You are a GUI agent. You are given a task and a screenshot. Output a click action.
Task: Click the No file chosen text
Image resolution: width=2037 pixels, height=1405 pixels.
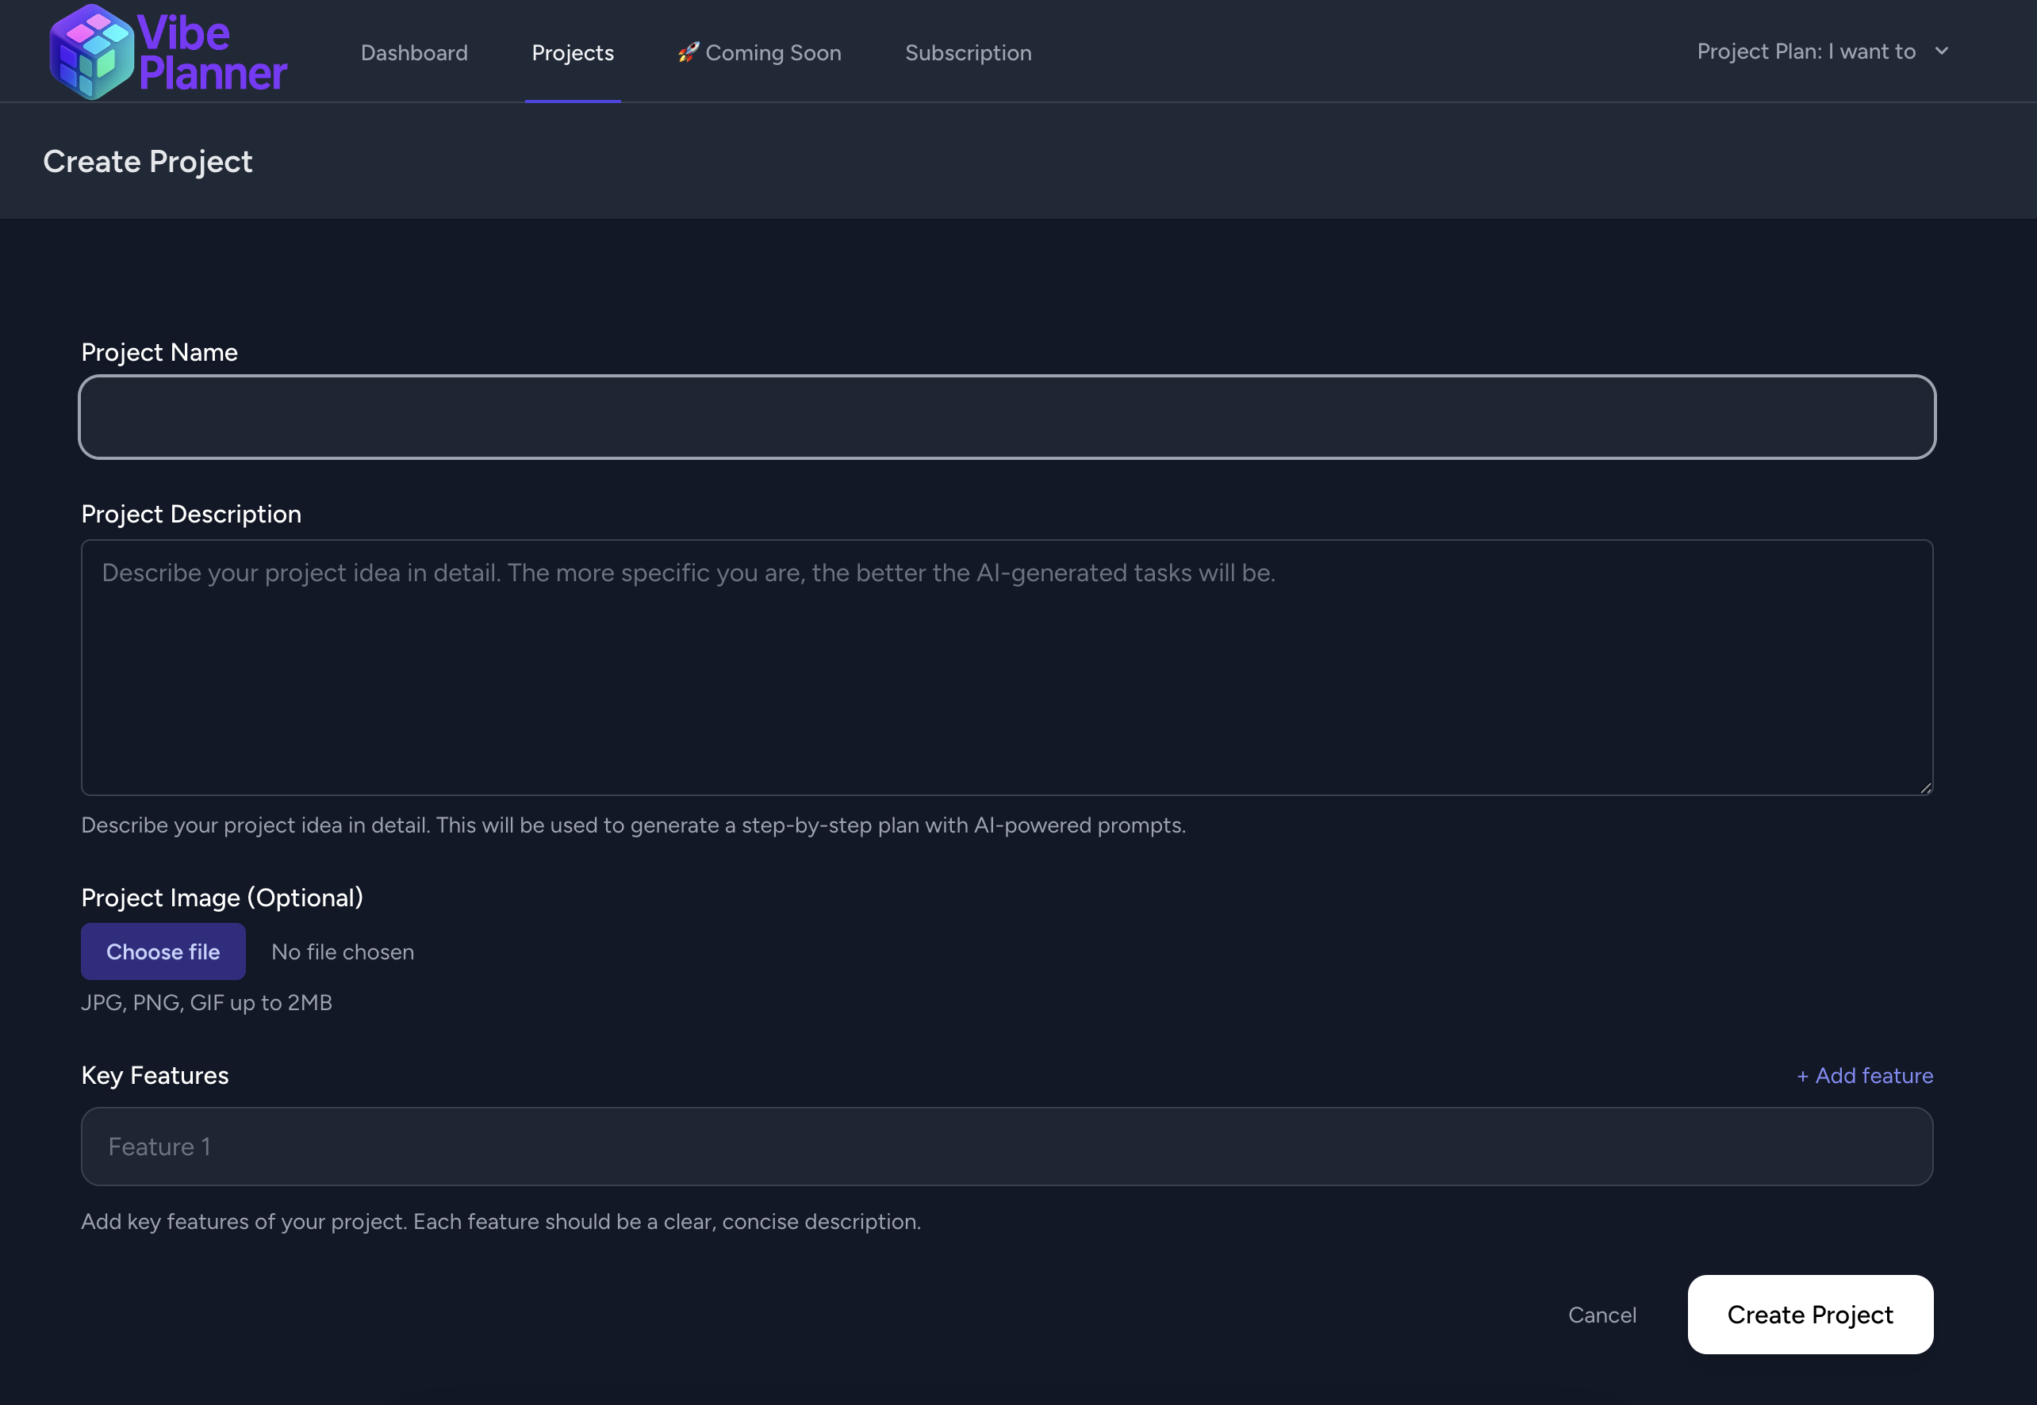(343, 951)
